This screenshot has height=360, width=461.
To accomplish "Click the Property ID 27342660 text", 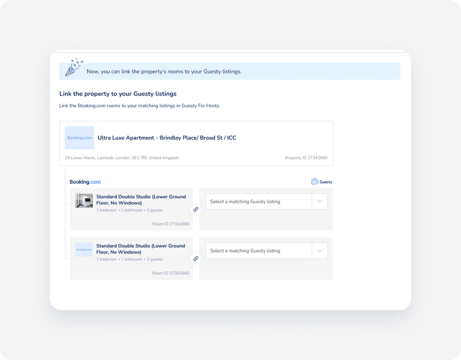I will (x=306, y=158).
